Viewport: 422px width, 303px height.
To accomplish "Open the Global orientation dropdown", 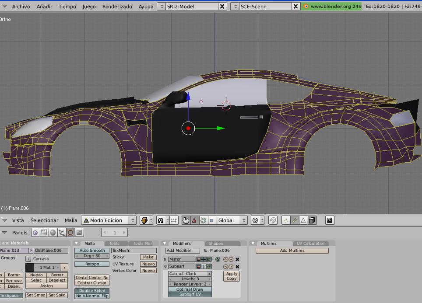I will click(232, 220).
